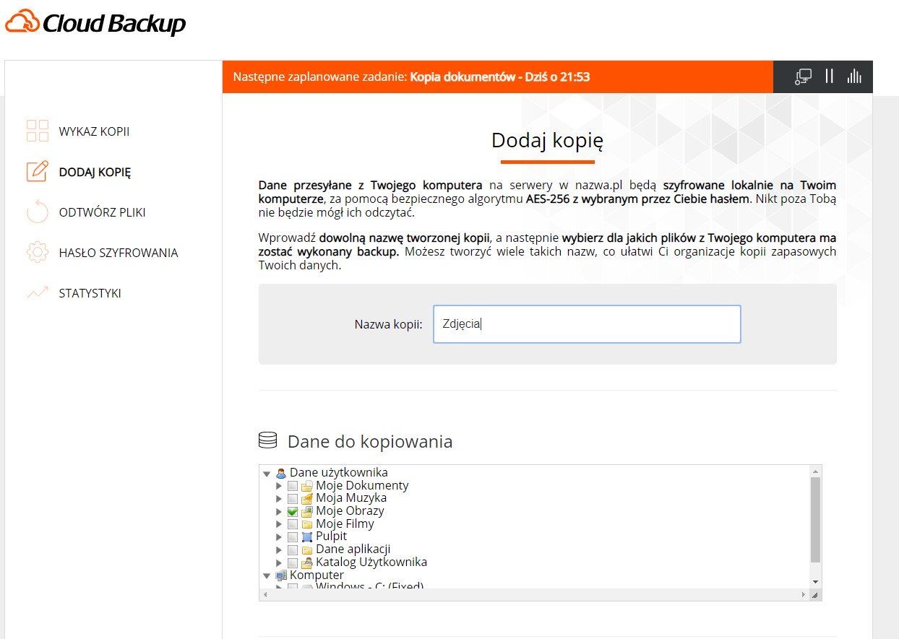Click the Nazwa kopii input field
899x639 pixels.
(x=587, y=324)
